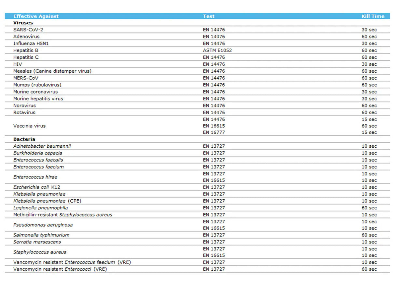Screen dimensions: 394x298
Task: Click the Effective Against column header
Action: 36,16
